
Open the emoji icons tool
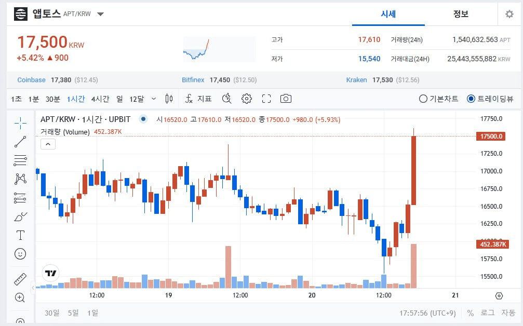20,254
